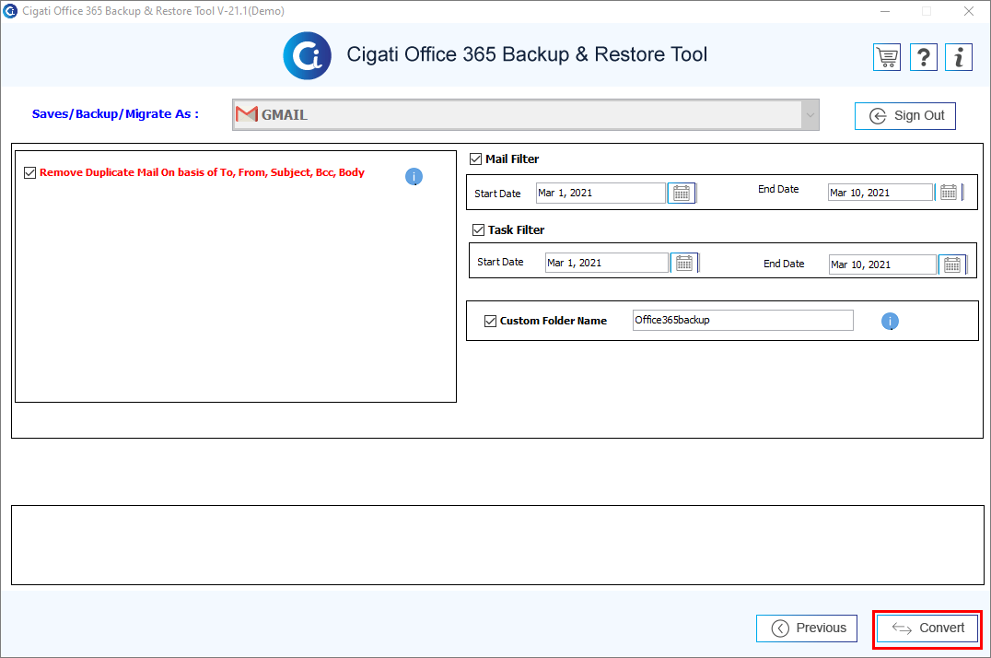Open calendar for Mail Filter Start Date
Screen dimensions: 991x658
click(x=682, y=193)
